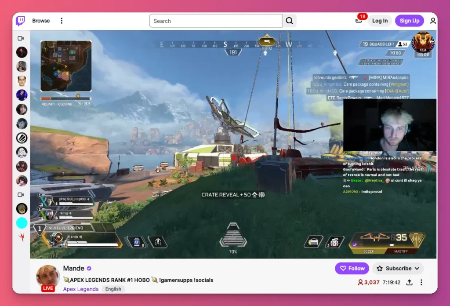Go to the Browse page
The image size is (450, 306).
41,21
